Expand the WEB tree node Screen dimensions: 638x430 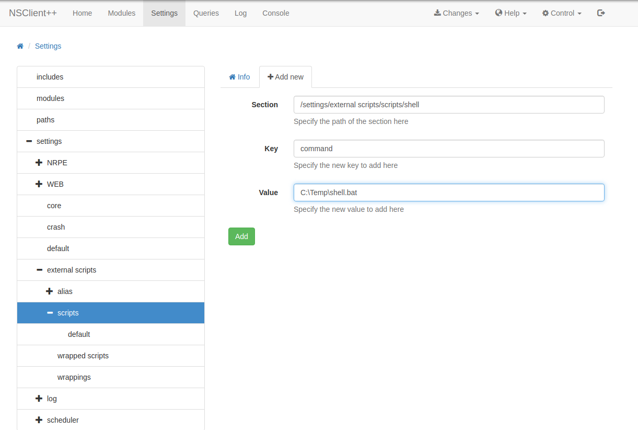(39, 184)
